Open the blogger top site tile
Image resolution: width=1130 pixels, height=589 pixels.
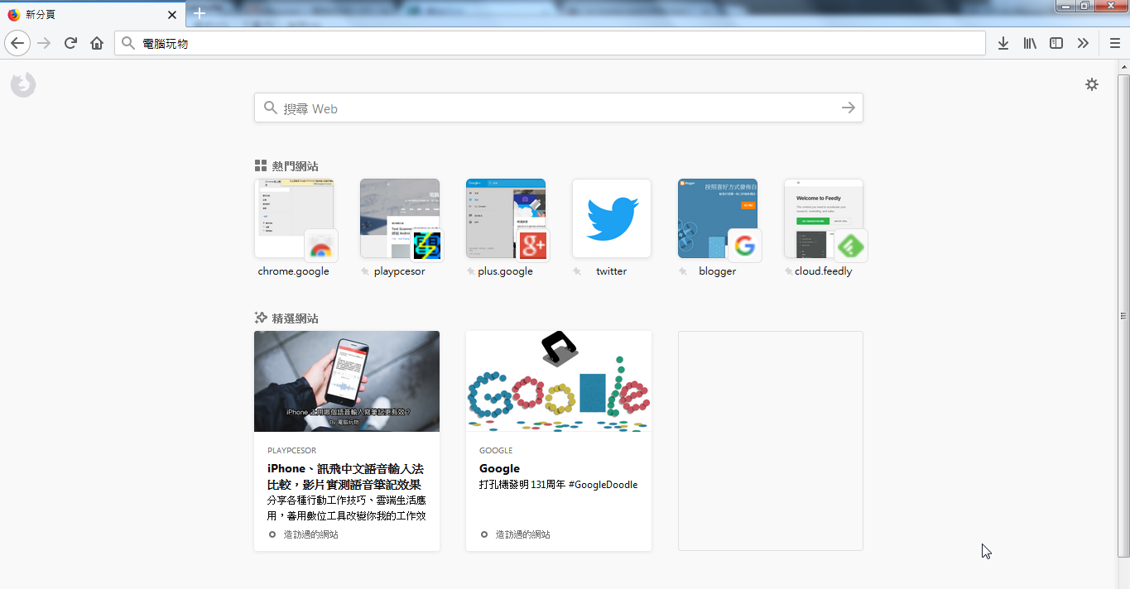(718, 218)
